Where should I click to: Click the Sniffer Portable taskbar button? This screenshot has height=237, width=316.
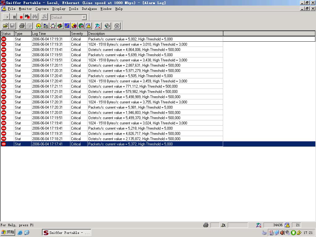67,233
